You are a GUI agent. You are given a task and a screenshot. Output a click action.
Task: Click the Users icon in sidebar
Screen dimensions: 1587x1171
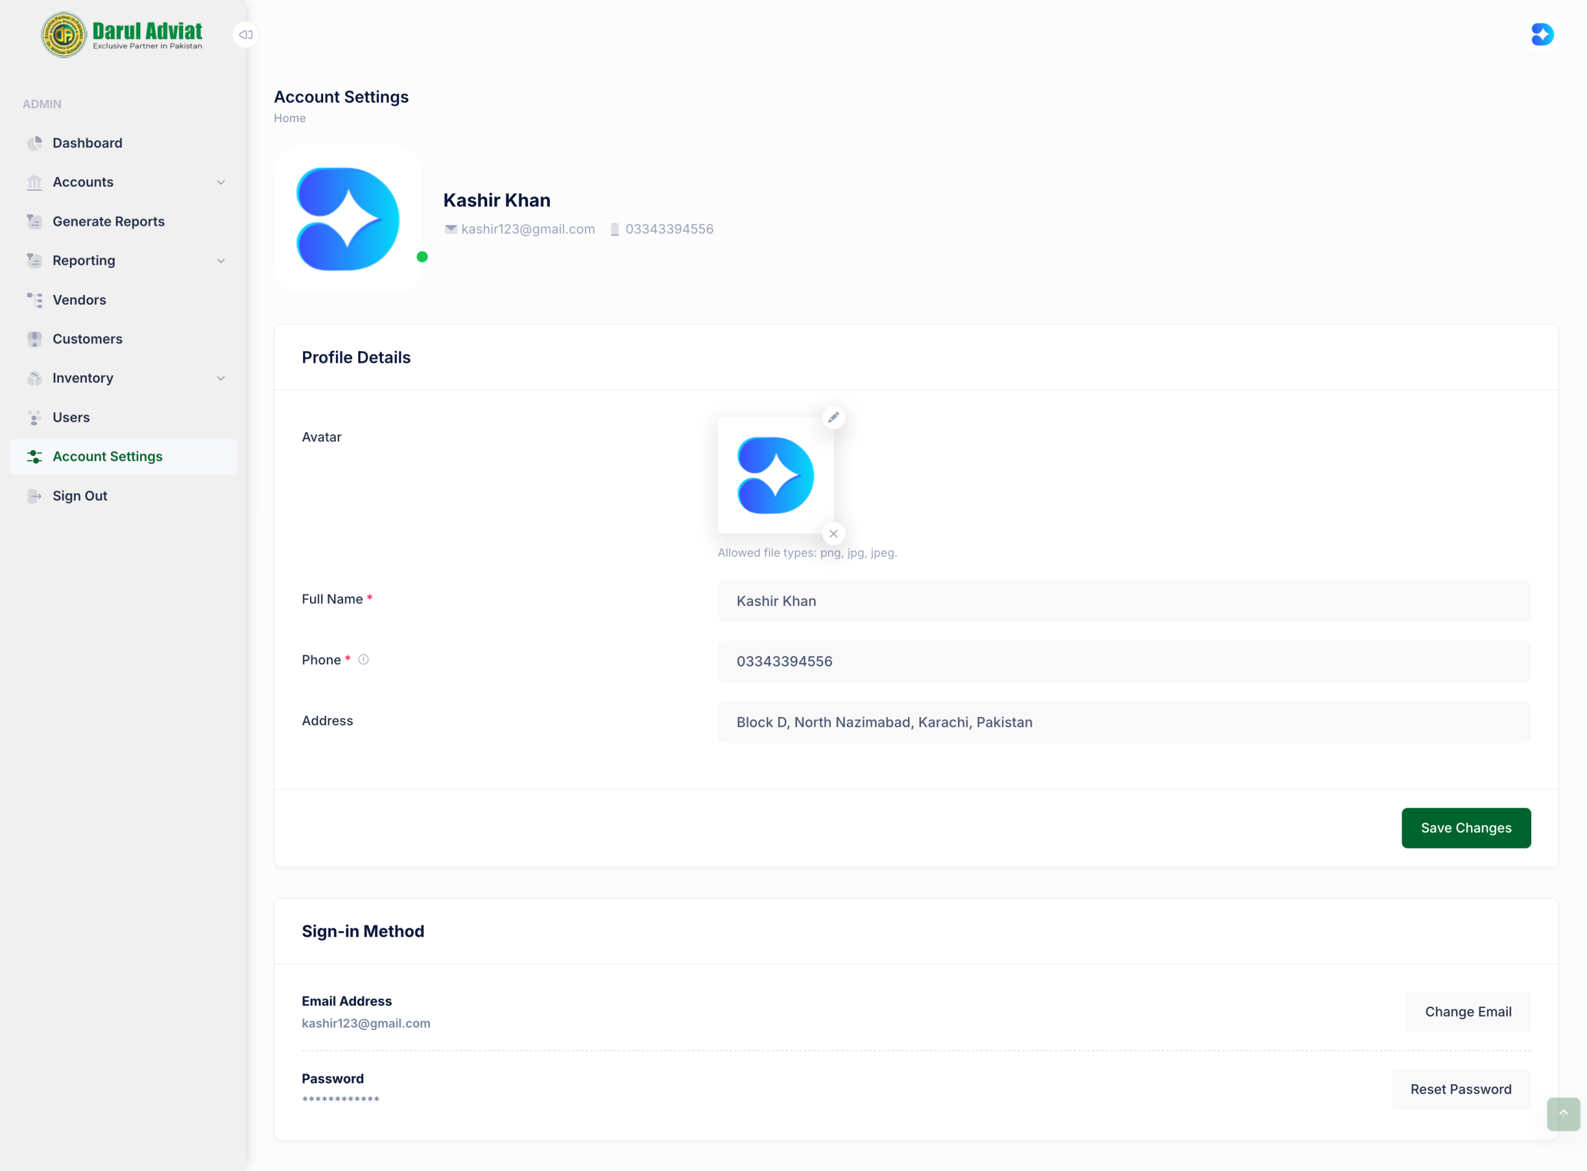(34, 417)
